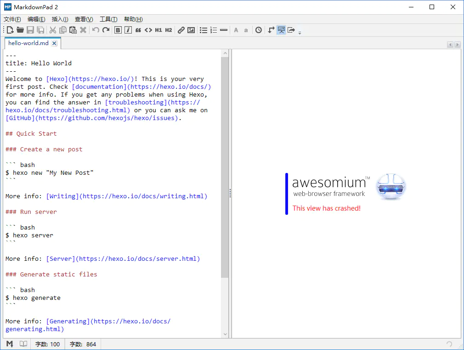Open a file with the folder icon
This screenshot has height=350, width=464.
click(20, 30)
